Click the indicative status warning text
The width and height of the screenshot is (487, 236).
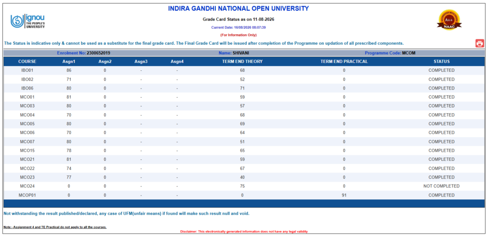click(x=204, y=43)
